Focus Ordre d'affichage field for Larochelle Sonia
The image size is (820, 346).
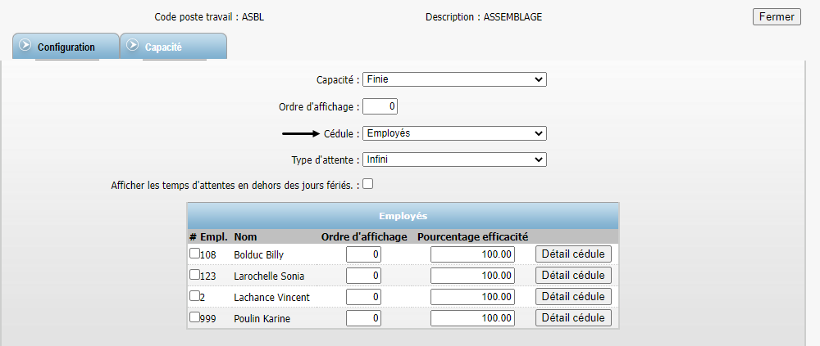pos(363,276)
